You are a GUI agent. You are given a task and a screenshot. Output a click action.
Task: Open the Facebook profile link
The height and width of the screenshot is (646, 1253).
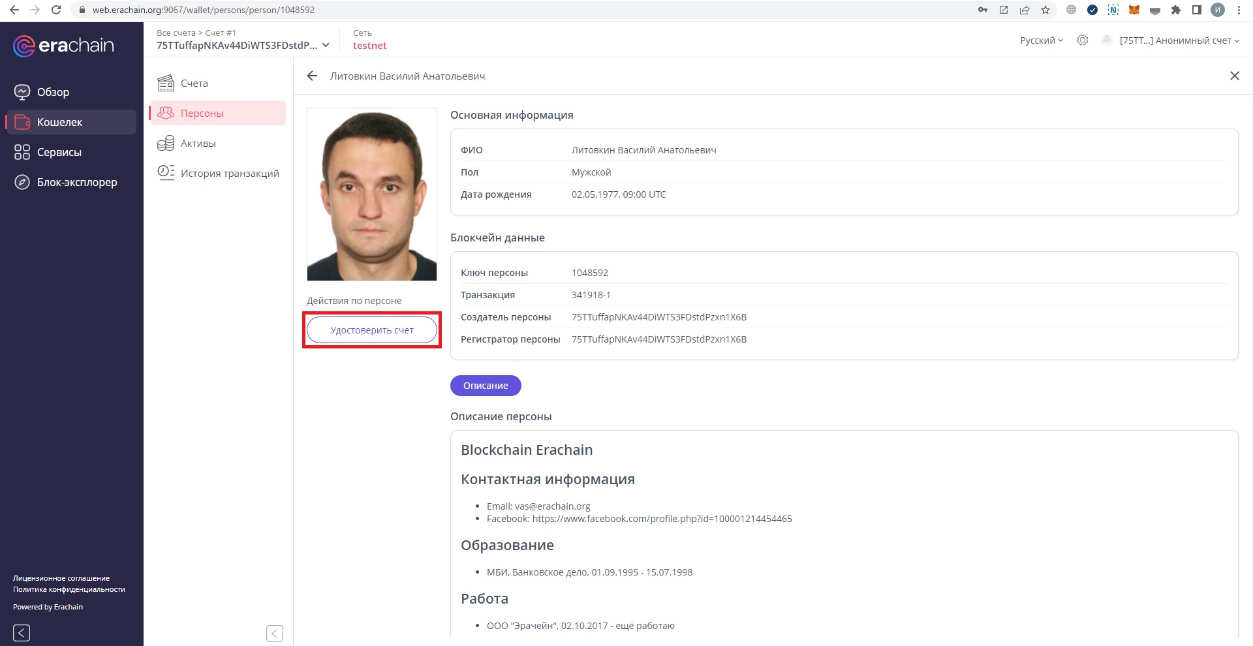tap(661, 518)
